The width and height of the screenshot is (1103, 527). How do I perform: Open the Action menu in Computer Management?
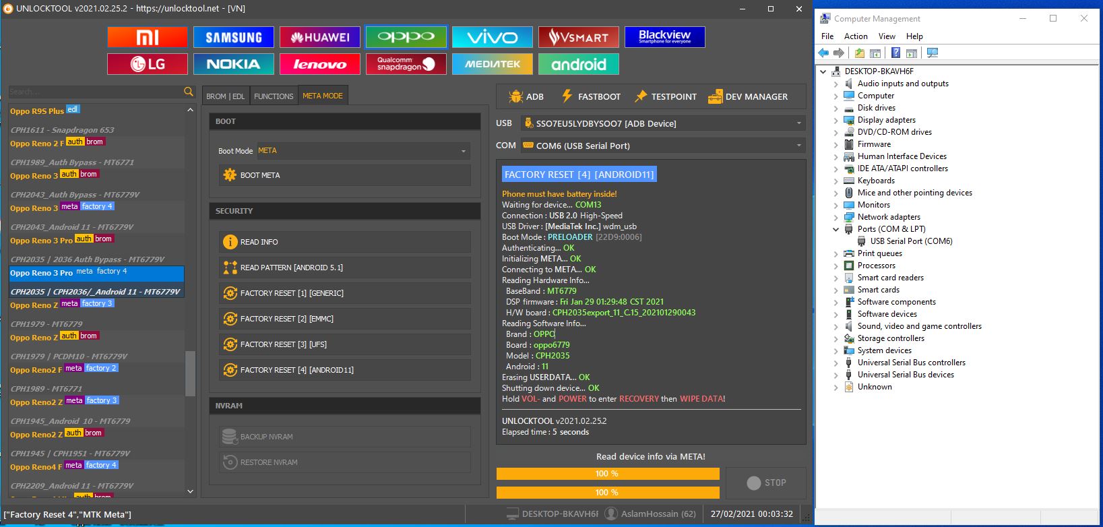tap(856, 36)
